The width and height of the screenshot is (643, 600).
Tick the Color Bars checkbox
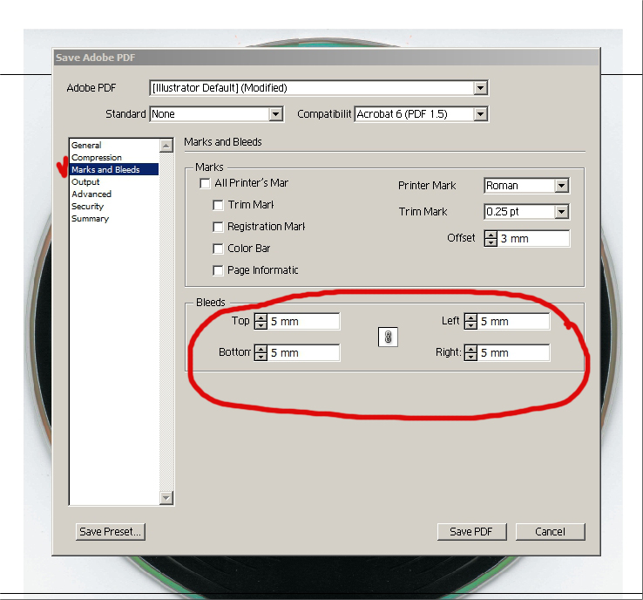218,249
